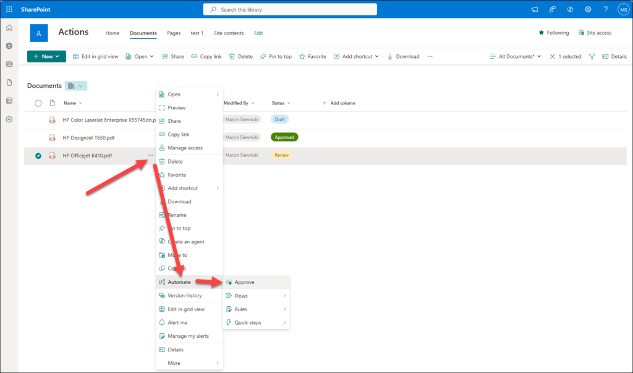Open the Site contents navigation link

point(229,33)
